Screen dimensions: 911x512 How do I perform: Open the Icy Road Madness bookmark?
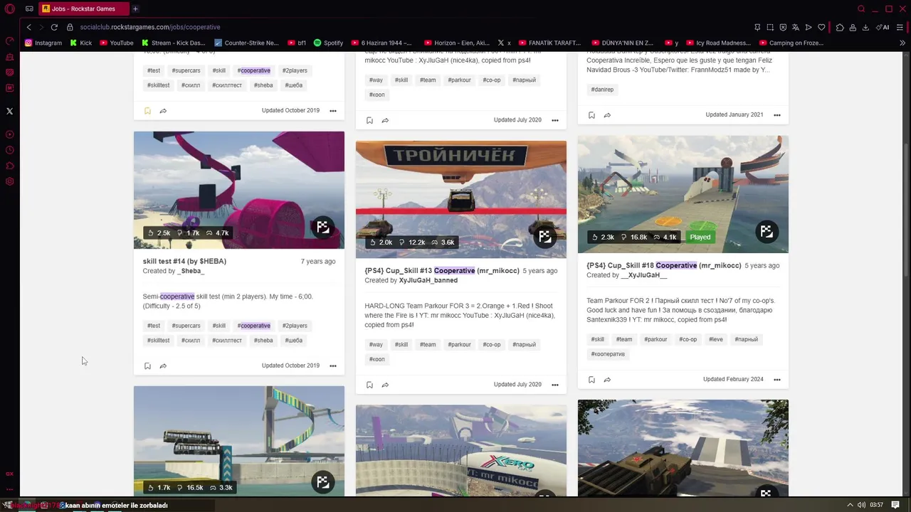point(719,43)
